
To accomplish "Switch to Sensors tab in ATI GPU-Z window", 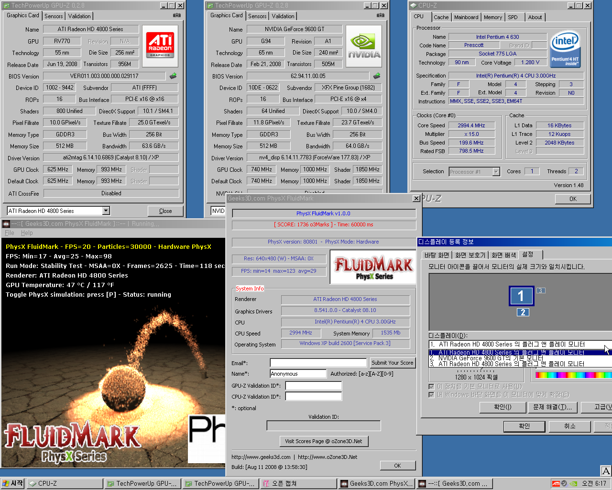I will [x=54, y=16].
